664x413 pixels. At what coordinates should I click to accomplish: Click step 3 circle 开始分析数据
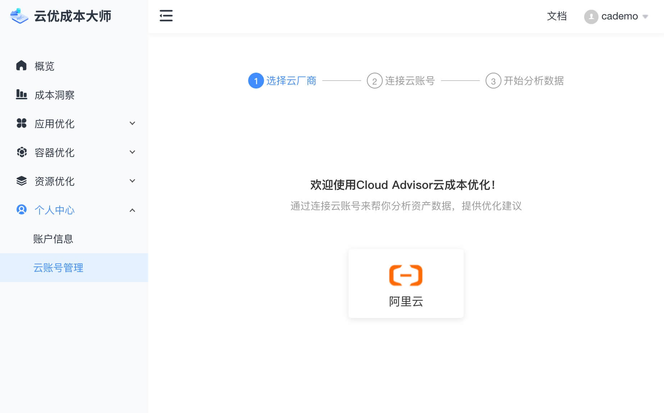point(494,81)
